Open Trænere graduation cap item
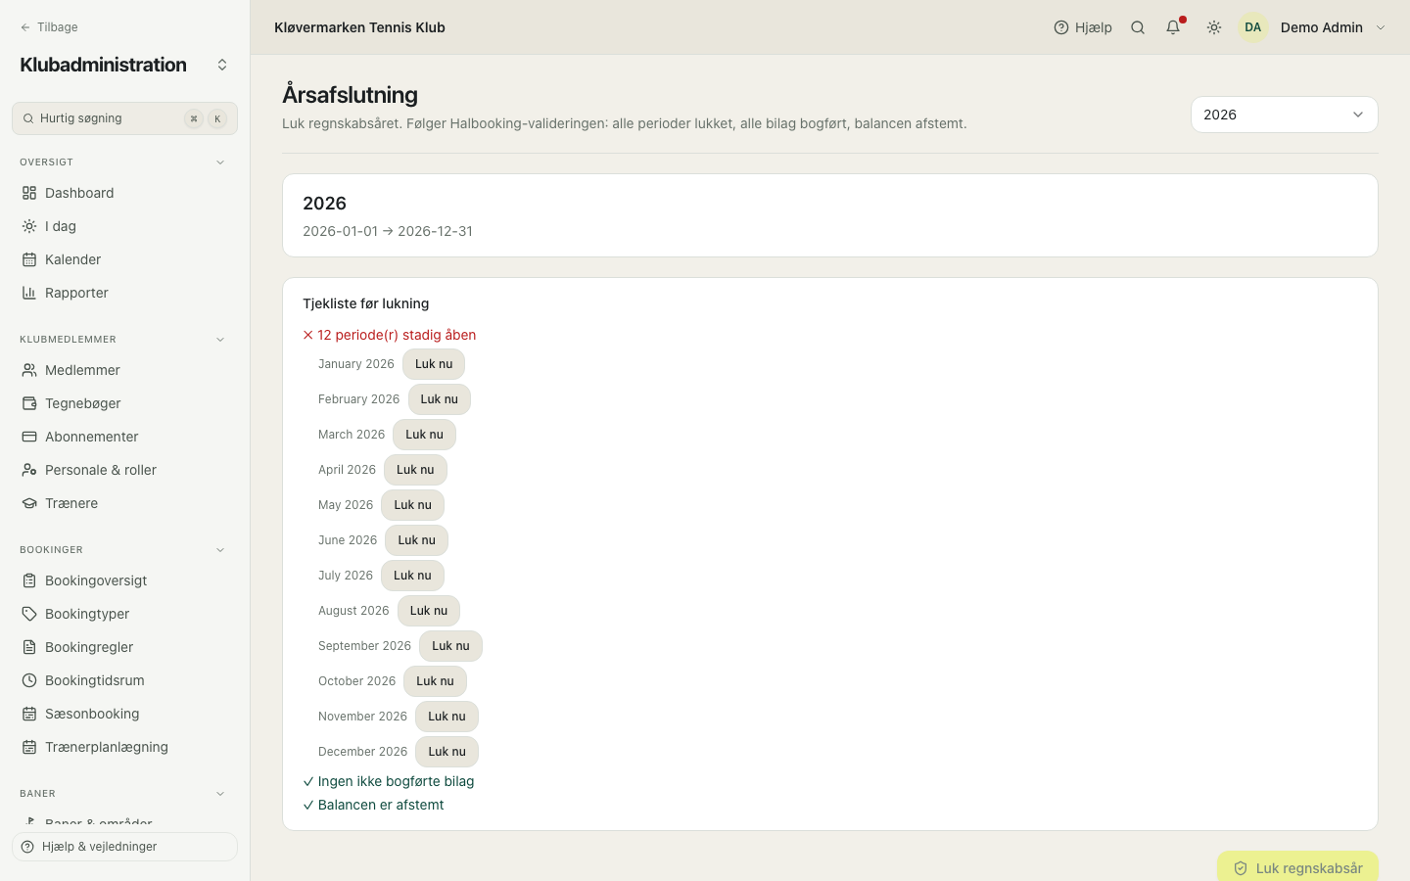 (x=124, y=503)
